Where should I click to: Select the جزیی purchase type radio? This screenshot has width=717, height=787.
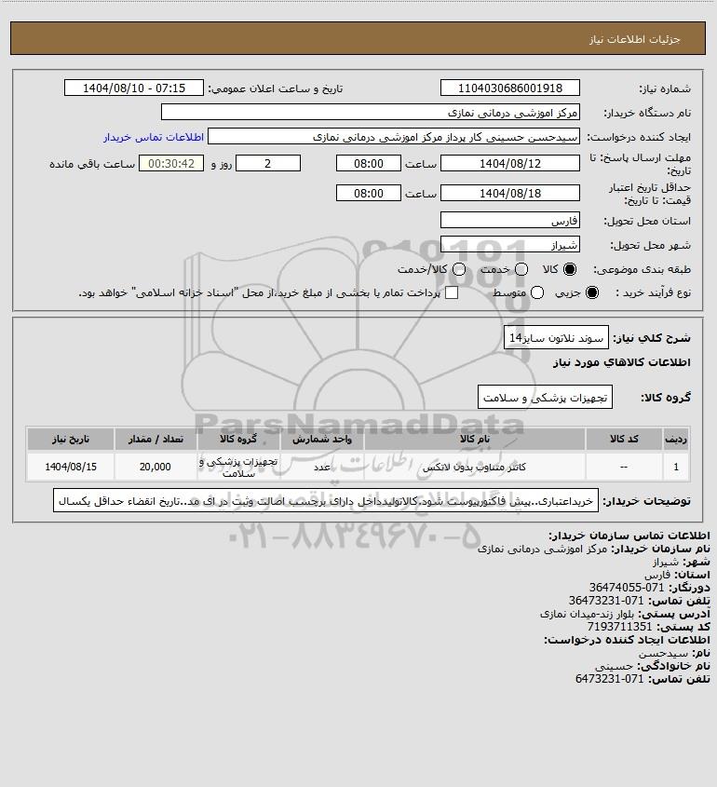(x=592, y=292)
